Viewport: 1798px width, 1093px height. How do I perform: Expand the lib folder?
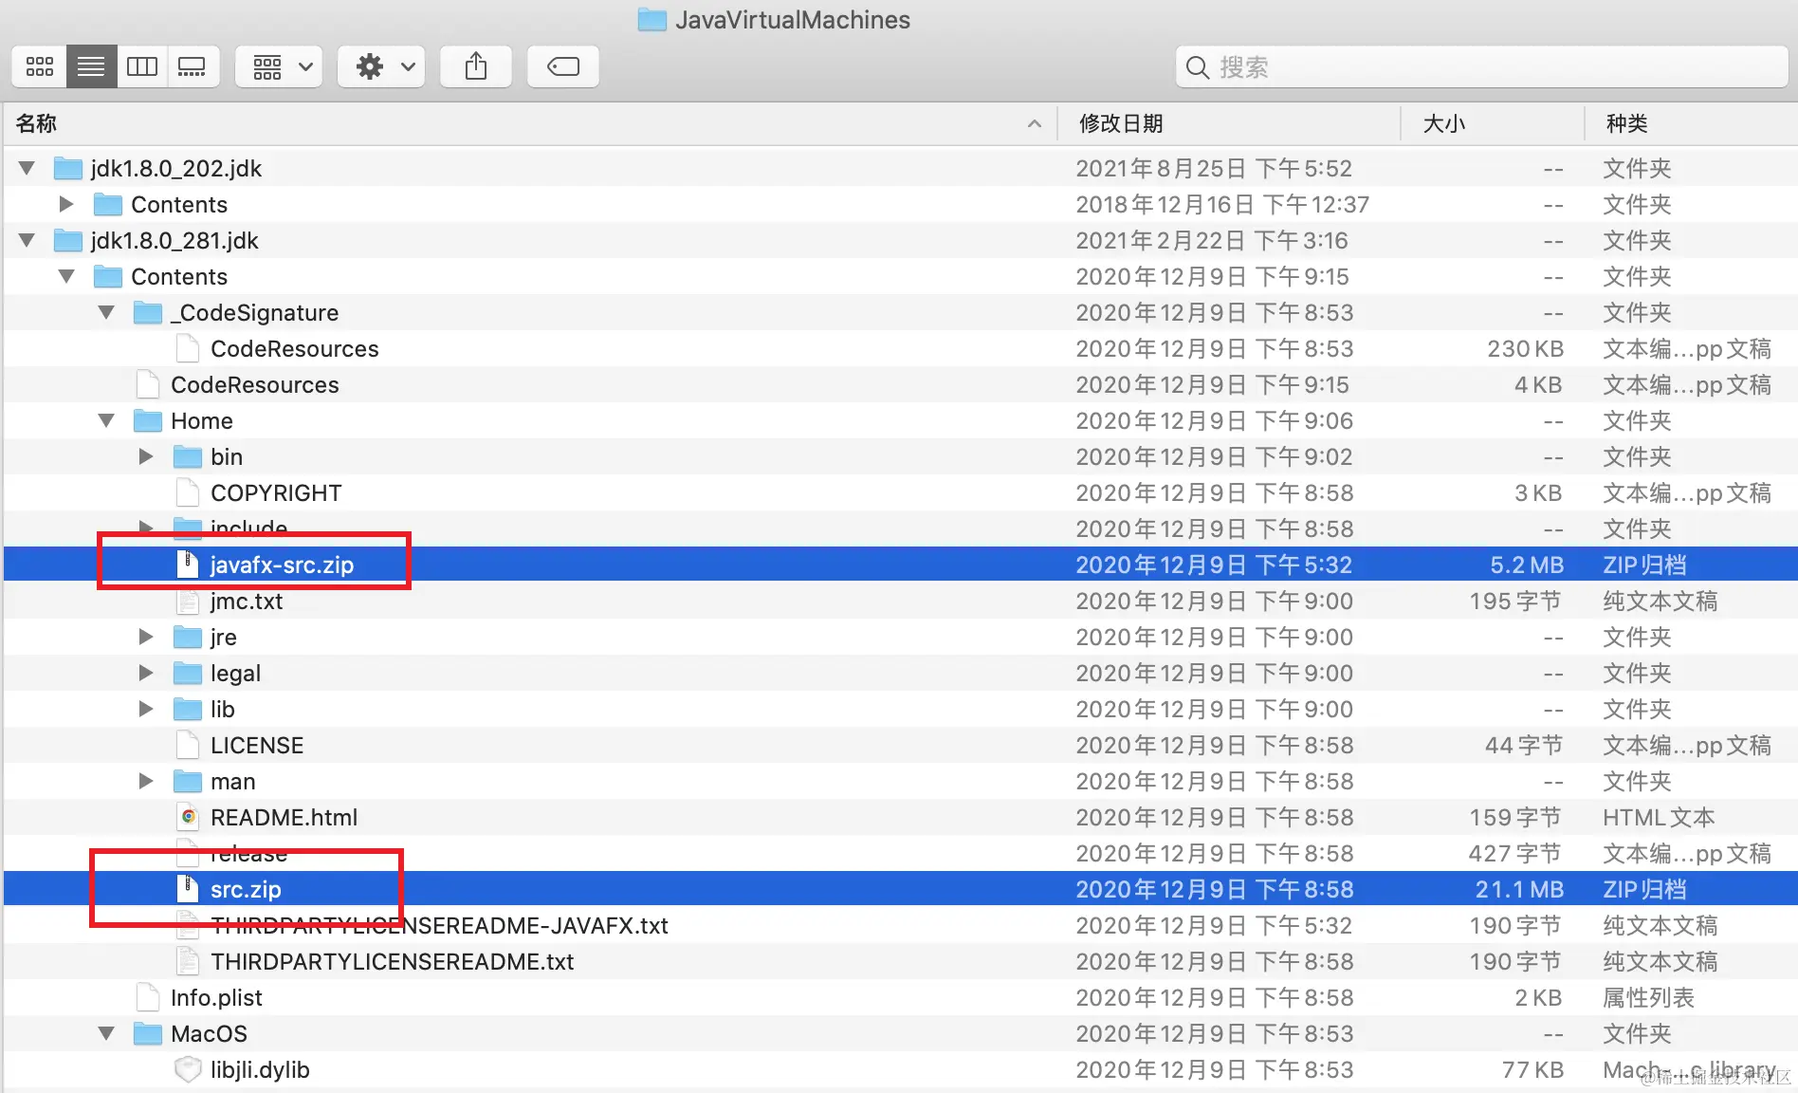(146, 709)
